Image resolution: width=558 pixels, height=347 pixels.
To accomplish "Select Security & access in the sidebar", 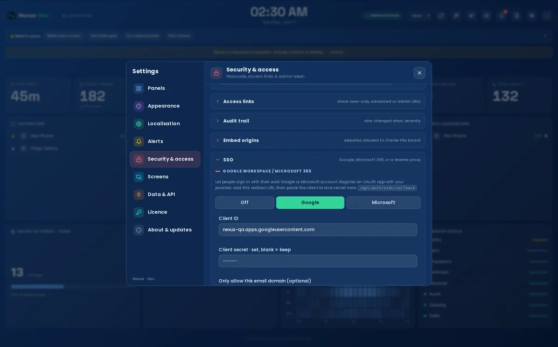I will pos(165,159).
